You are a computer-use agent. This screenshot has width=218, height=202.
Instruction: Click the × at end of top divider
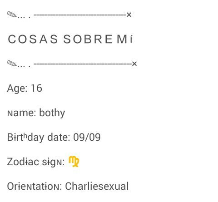[129, 15]
